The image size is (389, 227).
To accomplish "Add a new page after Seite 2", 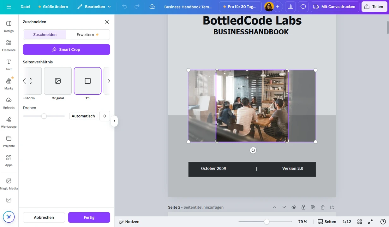I will point(332,207).
